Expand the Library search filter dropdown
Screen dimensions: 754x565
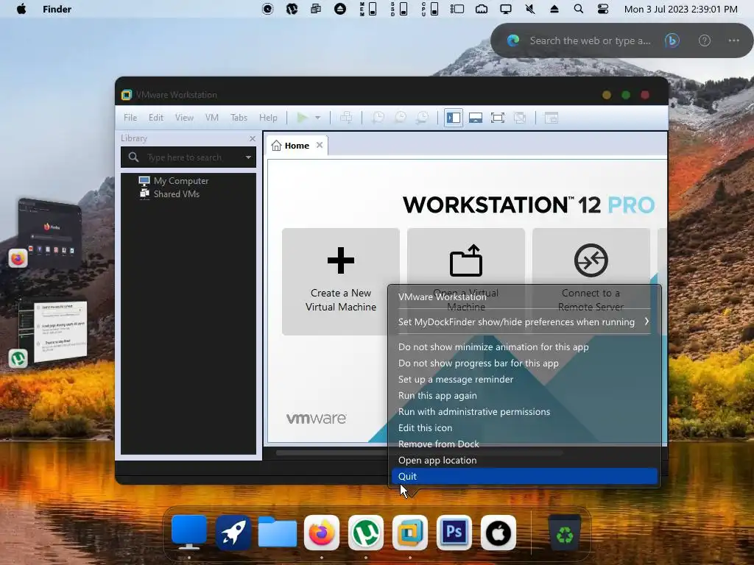248,157
